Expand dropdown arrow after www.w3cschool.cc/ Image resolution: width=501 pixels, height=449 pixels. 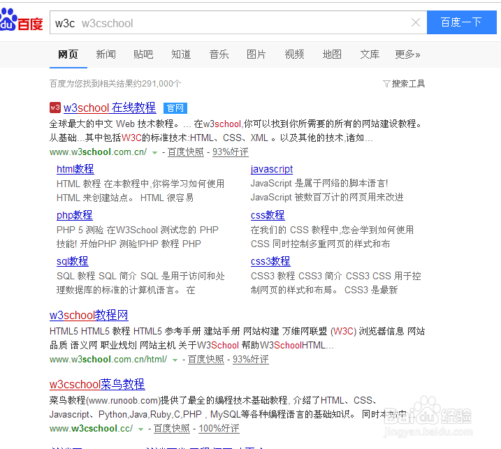pyautogui.click(x=140, y=429)
